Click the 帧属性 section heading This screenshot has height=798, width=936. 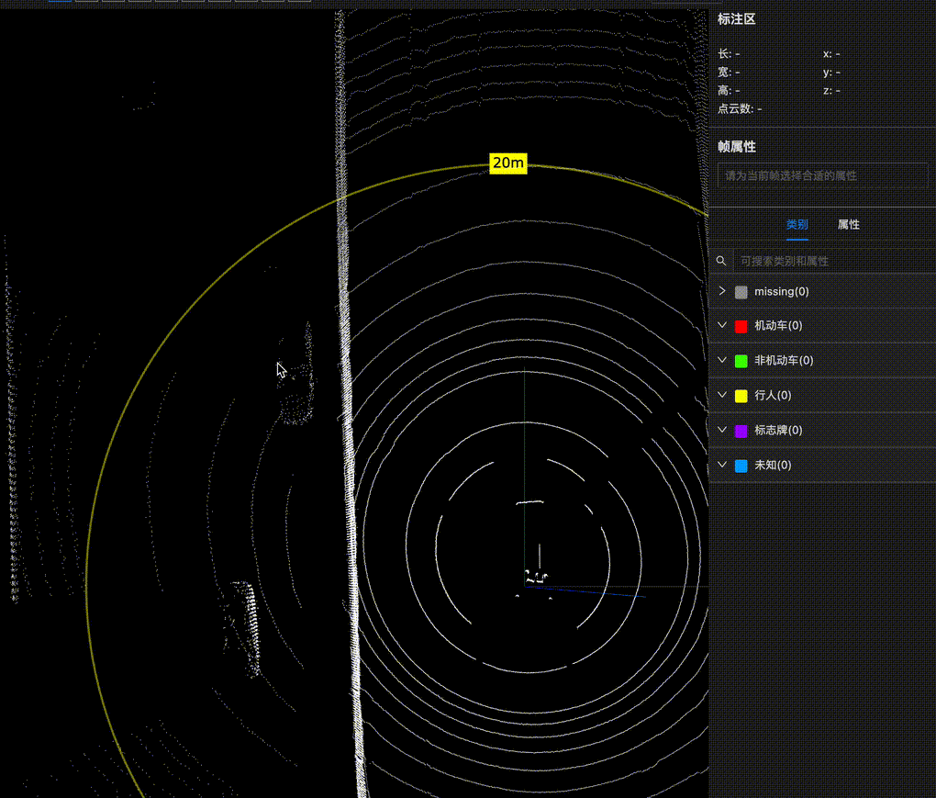737,147
